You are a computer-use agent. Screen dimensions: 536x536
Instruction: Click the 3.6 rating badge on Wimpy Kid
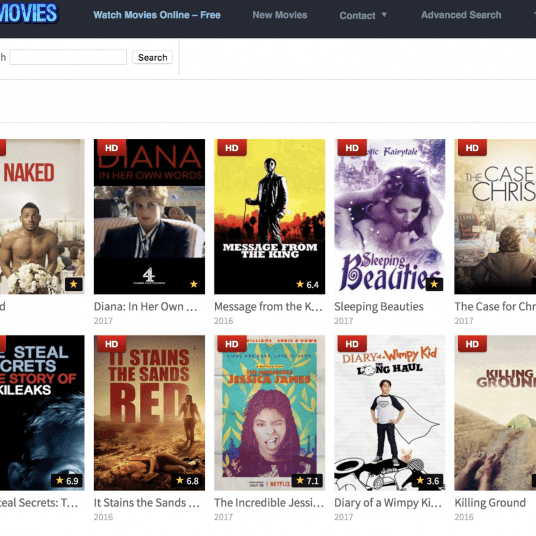click(428, 481)
